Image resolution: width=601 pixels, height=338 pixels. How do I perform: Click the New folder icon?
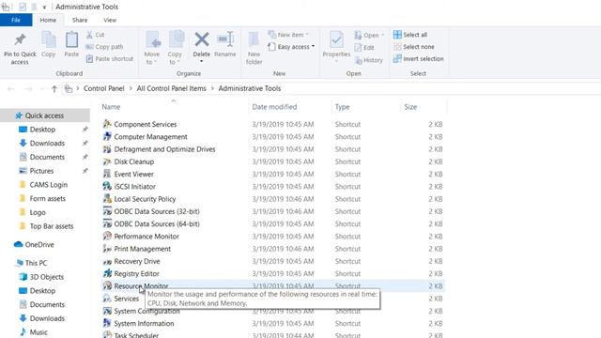point(254,39)
